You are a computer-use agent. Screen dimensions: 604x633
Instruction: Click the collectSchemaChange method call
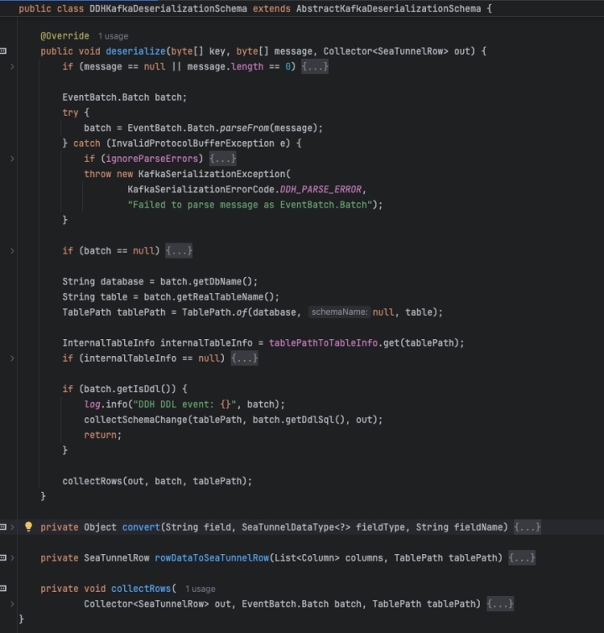[137, 420]
